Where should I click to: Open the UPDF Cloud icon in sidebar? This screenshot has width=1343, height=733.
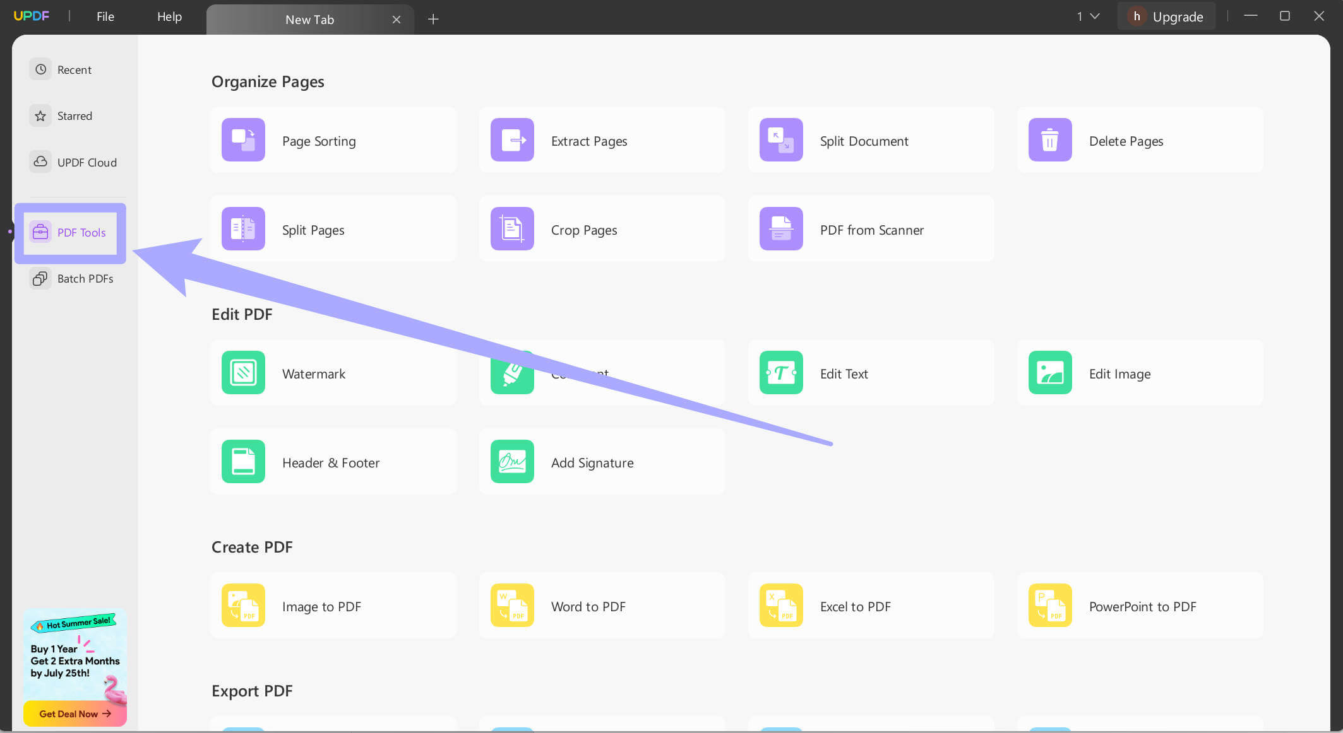pyautogui.click(x=40, y=161)
